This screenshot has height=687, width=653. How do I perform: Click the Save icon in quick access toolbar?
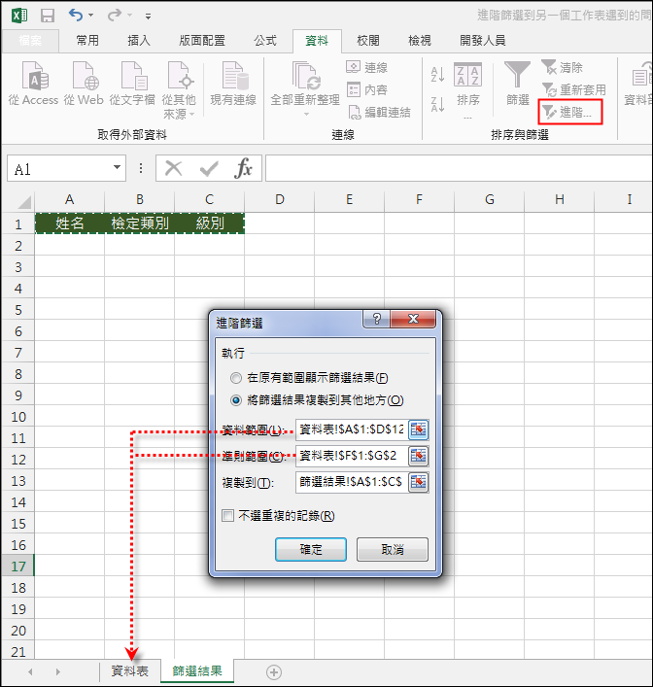point(48,16)
